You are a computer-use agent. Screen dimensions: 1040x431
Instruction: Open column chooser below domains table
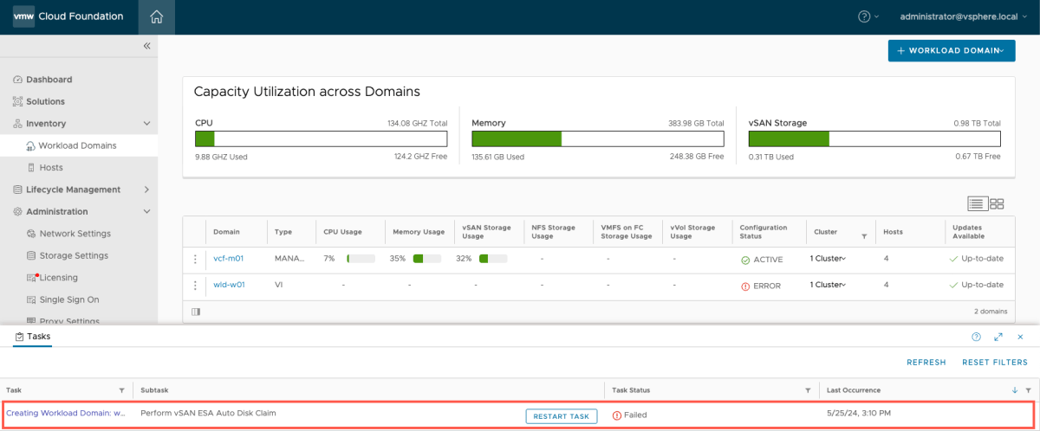coord(196,312)
